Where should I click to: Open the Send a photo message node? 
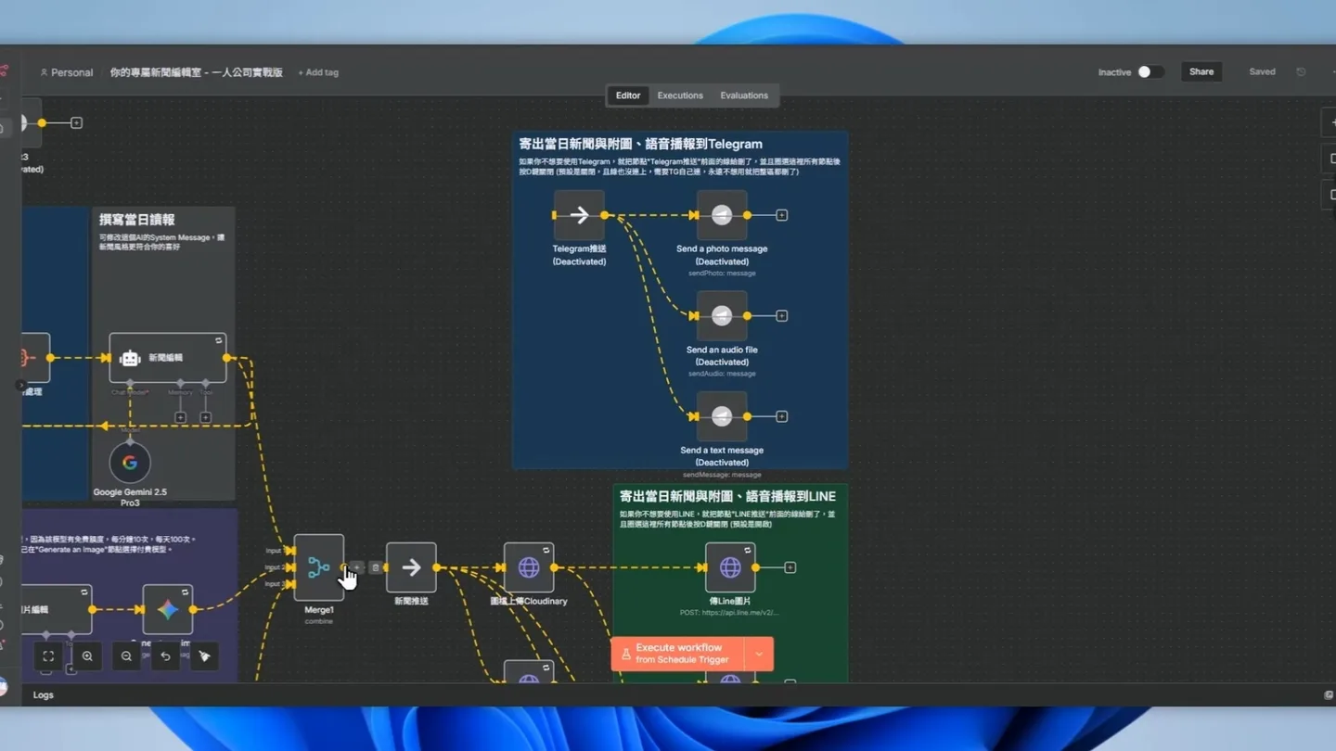(722, 215)
